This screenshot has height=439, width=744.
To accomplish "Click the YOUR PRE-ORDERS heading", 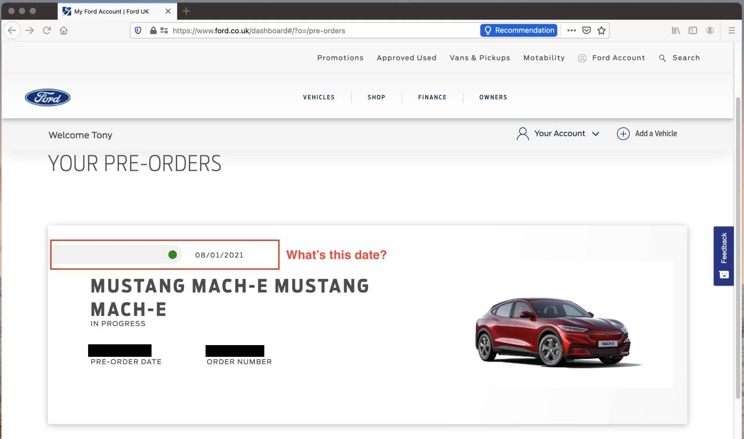I will (x=135, y=164).
